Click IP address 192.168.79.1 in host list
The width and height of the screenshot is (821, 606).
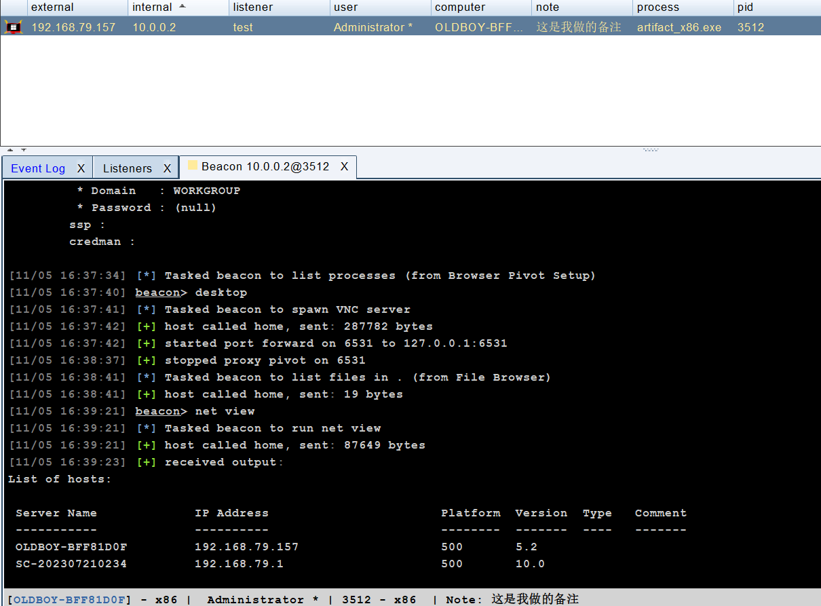click(x=238, y=564)
